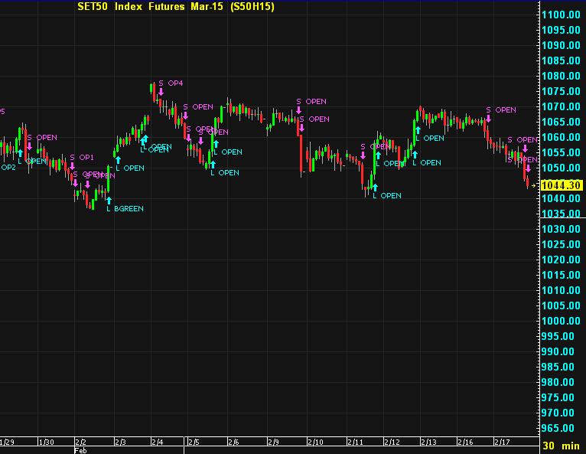Click the 30 min timeframe label
Viewport: 586px width, 454px height.
point(560,445)
